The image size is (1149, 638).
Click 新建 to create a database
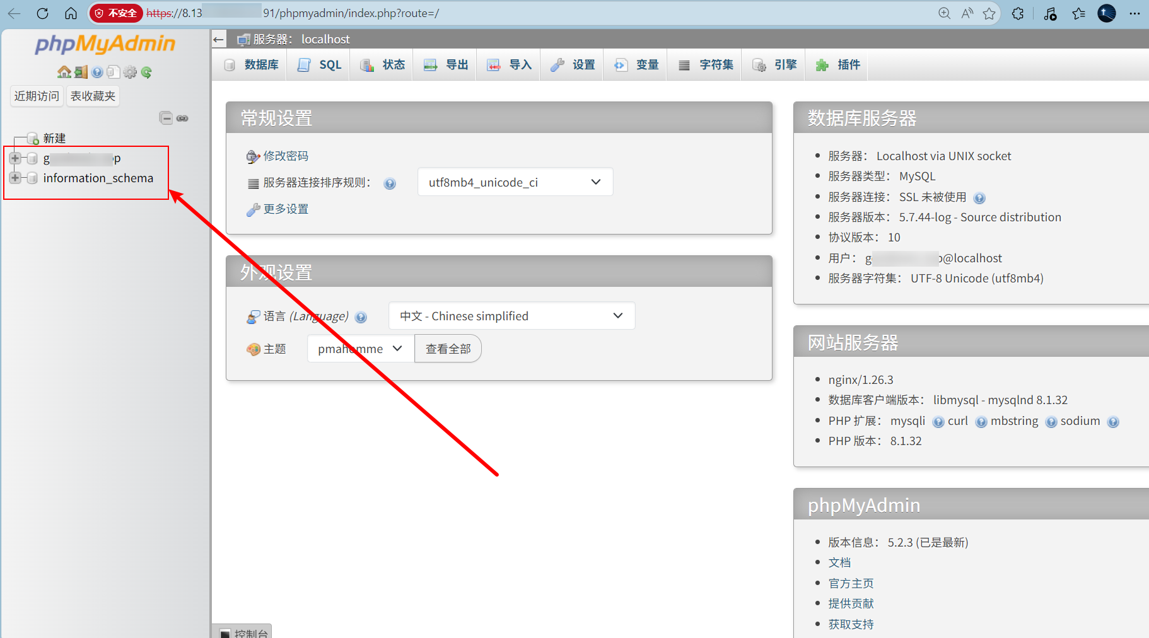tap(54, 138)
